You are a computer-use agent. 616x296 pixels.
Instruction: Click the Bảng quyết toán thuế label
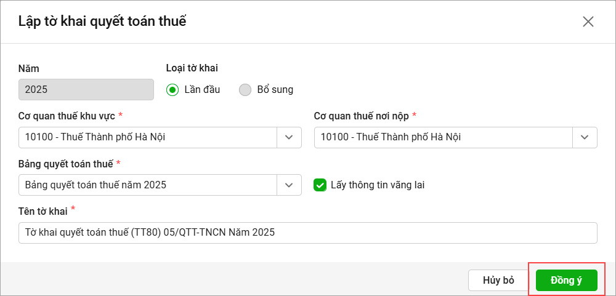pyautogui.click(x=65, y=164)
